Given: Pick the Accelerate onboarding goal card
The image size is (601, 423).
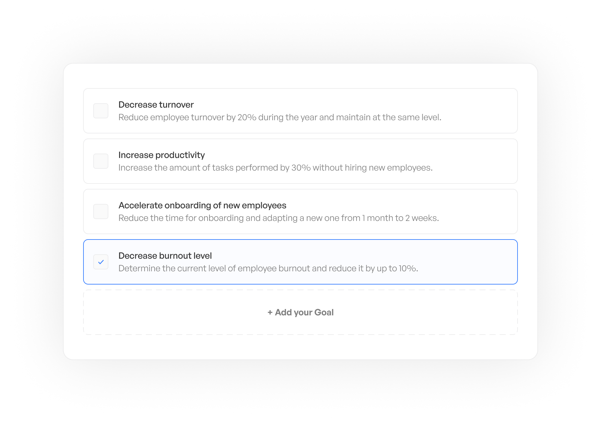Looking at the screenshot, I should click(x=300, y=211).
